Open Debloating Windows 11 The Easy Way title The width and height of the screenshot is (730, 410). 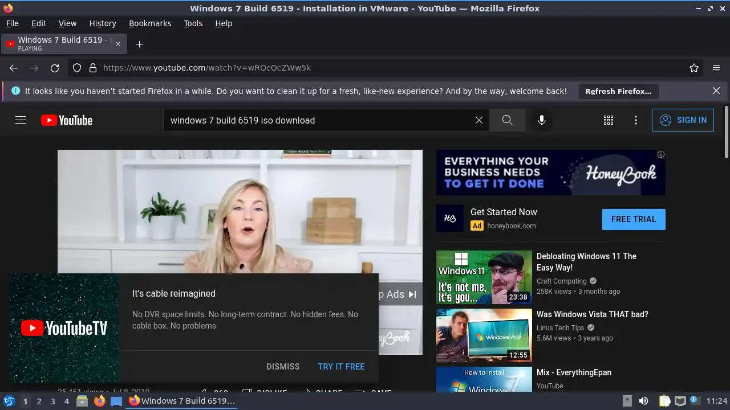(586, 262)
